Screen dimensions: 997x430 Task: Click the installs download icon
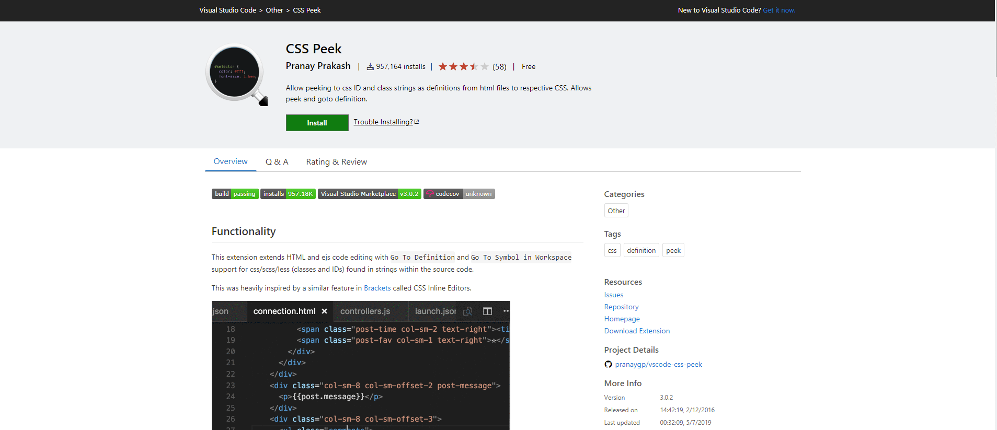click(x=370, y=66)
